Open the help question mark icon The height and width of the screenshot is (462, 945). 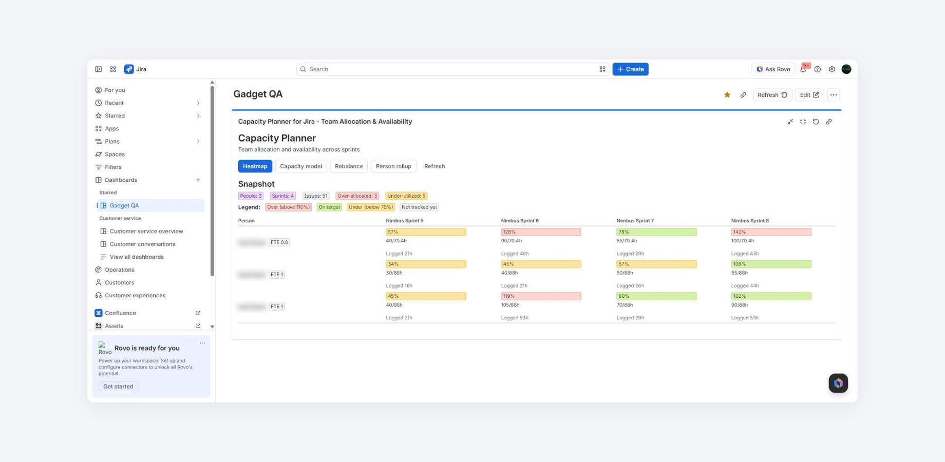818,69
